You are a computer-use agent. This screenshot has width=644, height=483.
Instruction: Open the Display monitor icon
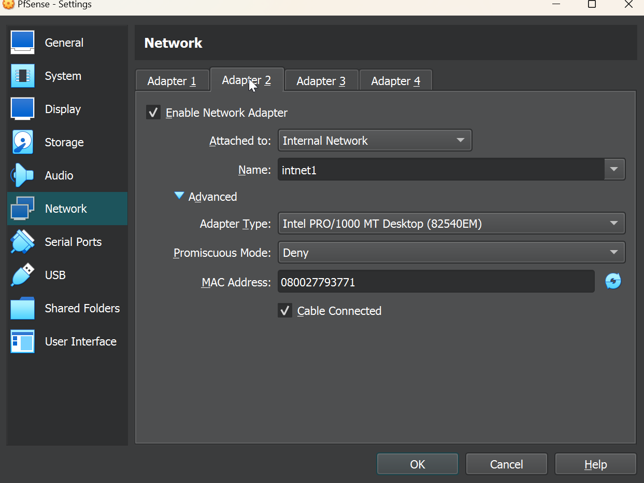click(x=22, y=109)
